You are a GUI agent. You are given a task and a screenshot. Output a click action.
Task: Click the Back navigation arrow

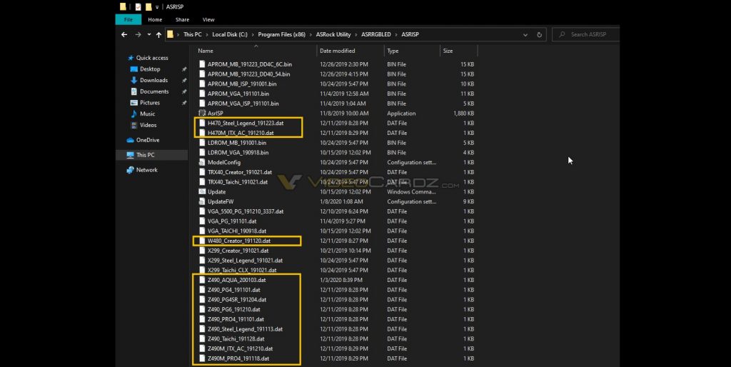pyautogui.click(x=124, y=34)
